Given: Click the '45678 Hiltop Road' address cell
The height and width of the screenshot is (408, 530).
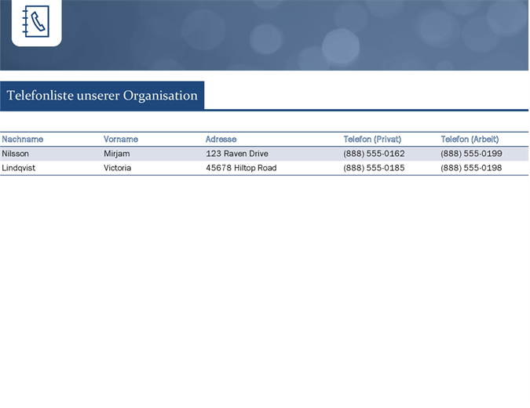Looking at the screenshot, I should 241,168.
